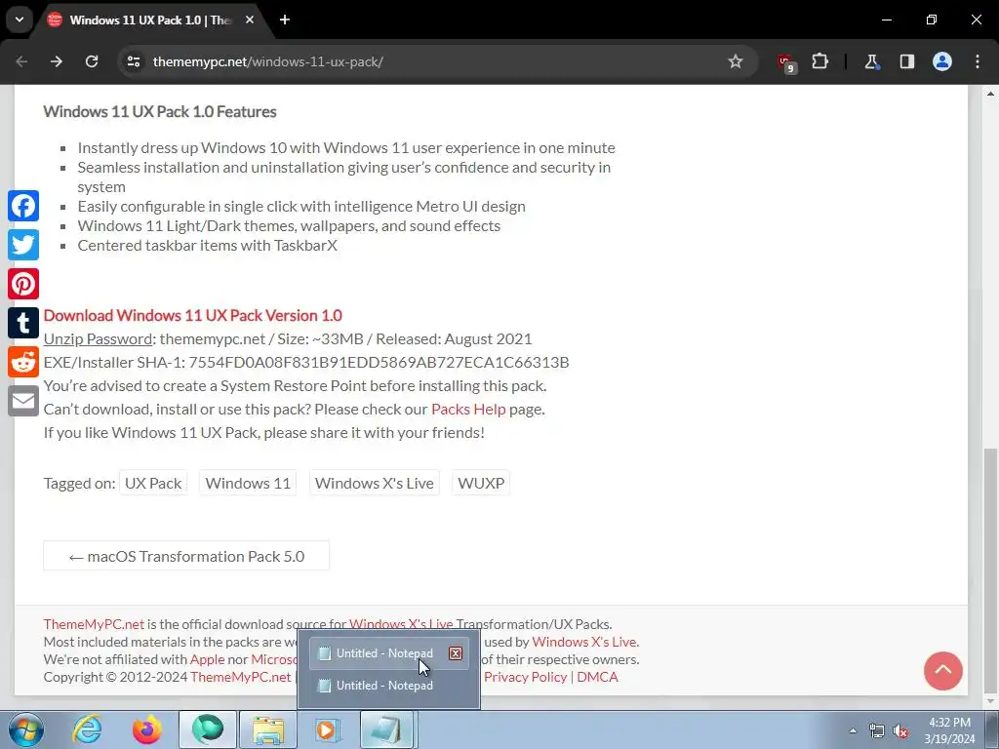
Task: Launch Internet Explorer from taskbar
Action: tap(87, 729)
